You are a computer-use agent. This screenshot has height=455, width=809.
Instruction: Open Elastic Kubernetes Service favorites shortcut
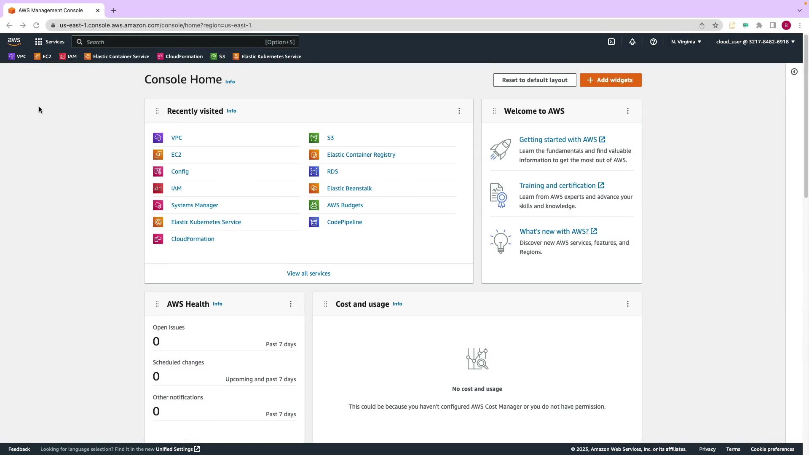(x=267, y=56)
